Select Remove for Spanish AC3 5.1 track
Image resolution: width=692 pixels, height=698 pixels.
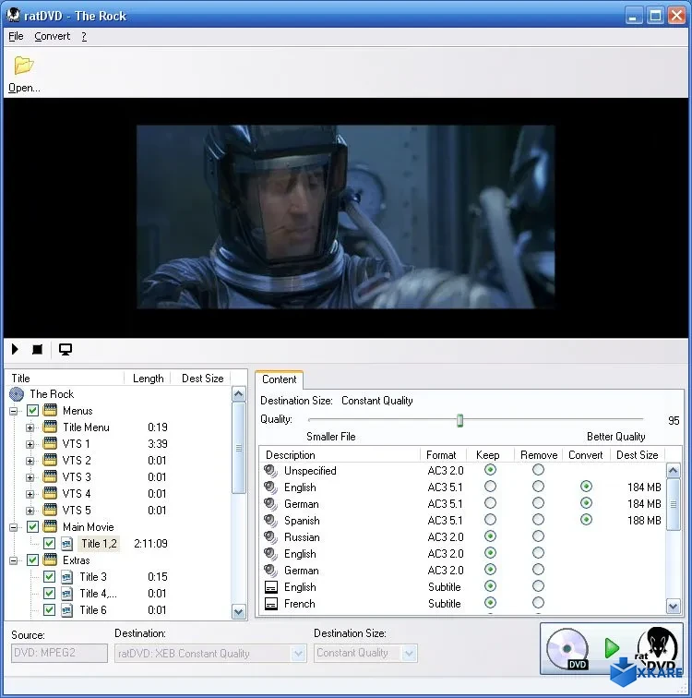538,520
